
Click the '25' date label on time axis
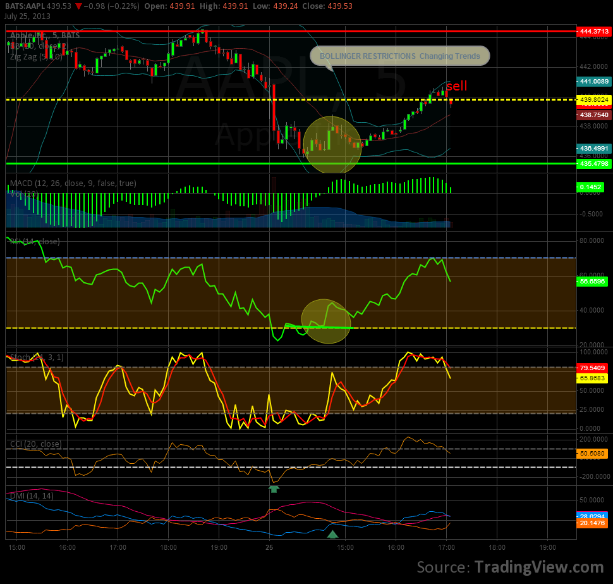coord(269,547)
